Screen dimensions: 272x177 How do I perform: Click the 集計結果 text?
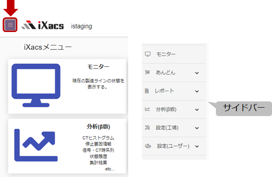98,163
